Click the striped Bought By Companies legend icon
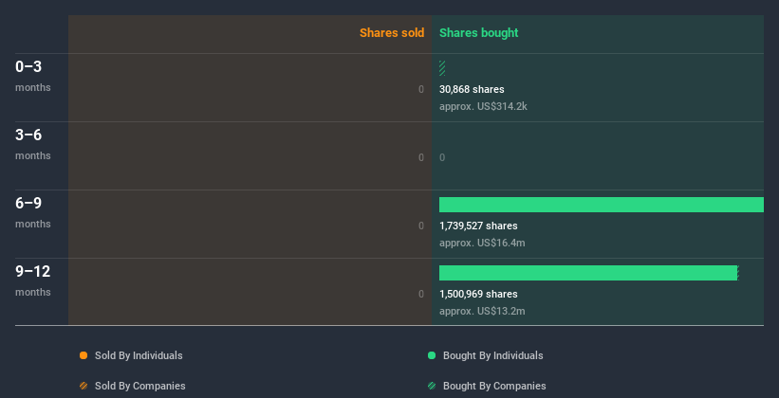The height and width of the screenshot is (398, 779). coord(432,386)
